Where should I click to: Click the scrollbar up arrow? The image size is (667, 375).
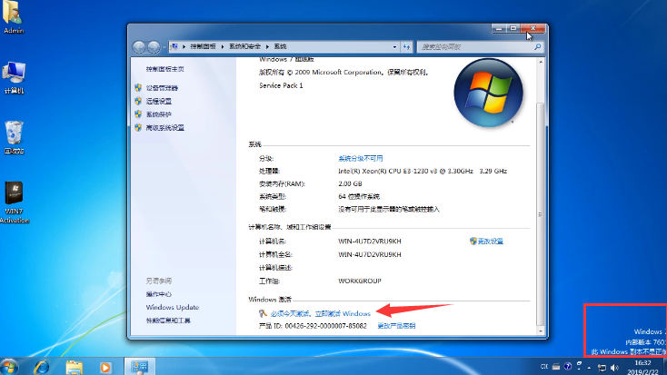pyautogui.click(x=541, y=62)
